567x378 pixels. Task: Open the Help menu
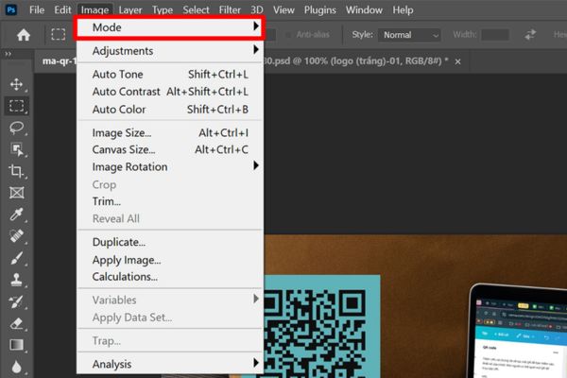pyautogui.click(x=403, y=9)
